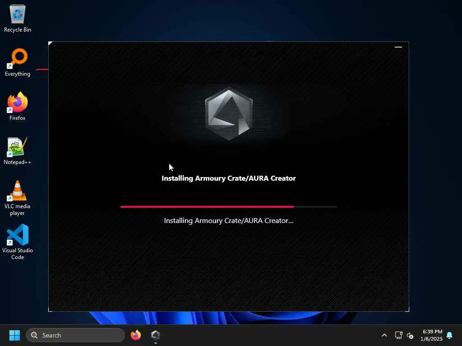The width and height of the screenshot is (462, 346).
Task: Click the red installation progress bar
Action: (228, 207)
